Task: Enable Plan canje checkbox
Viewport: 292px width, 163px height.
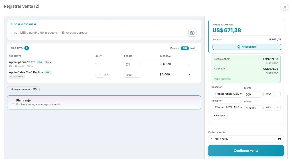Action: tap(13, 102)
